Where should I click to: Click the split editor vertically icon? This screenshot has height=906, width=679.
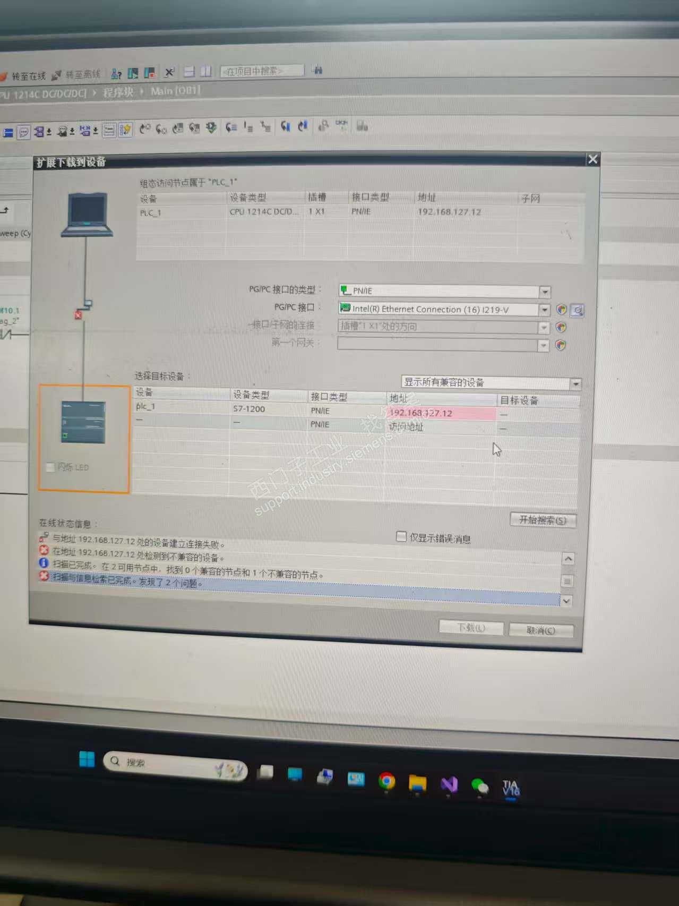tap(206, 71)
